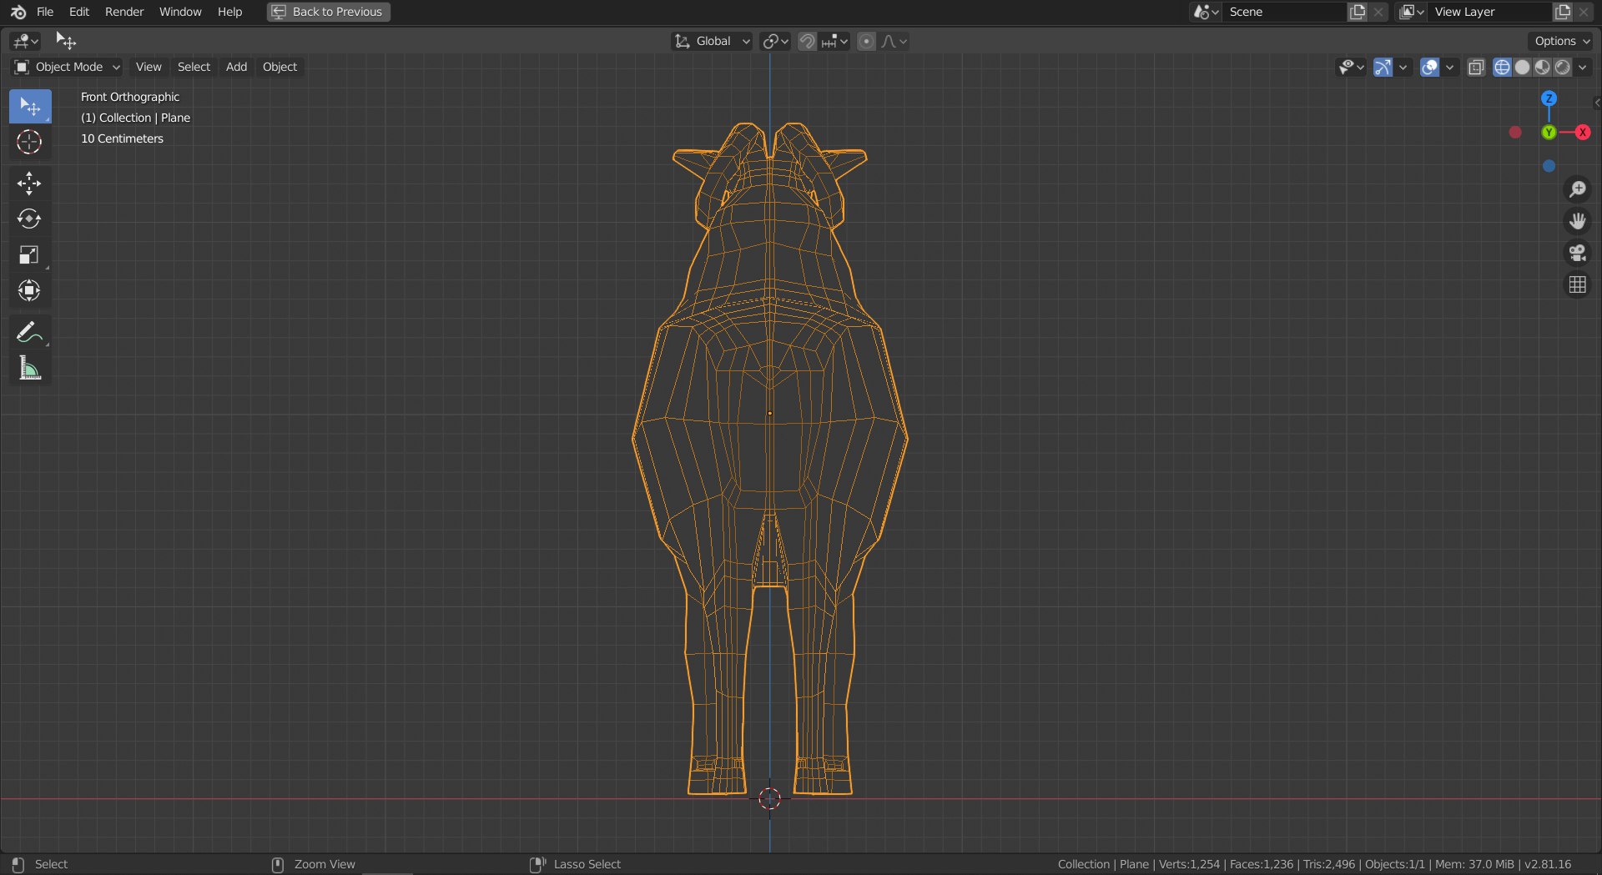Toggle the camera view icon

click(x=1577, y=253)
